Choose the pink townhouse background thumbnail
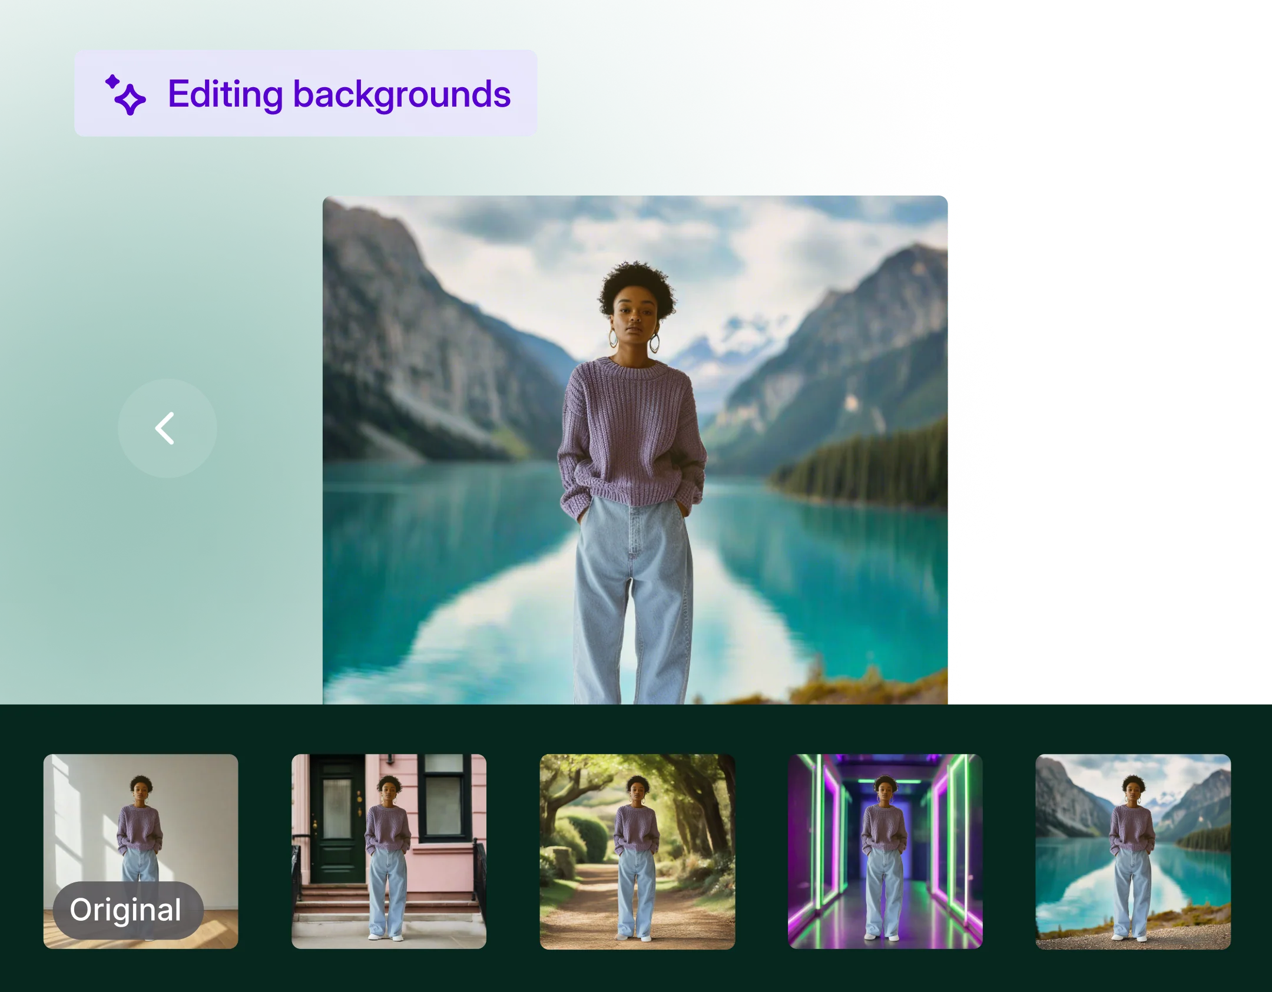The height and width of the screenshot is (992, 1272). [389, 851]
